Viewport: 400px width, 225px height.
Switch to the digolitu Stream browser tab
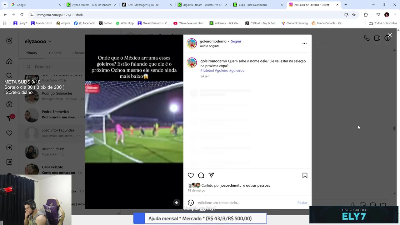(202, 5)
